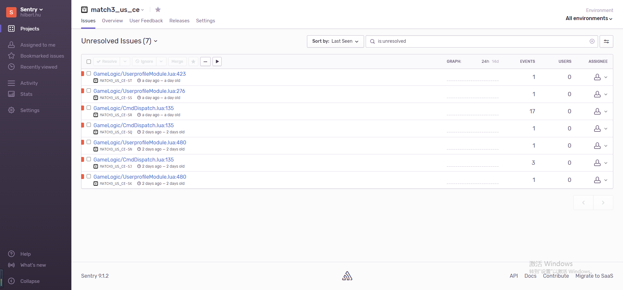Image resolution: width=623 pixels, height=290 pixels.
Task: Open the Assigned to me icon
Action: coord(11,45)
